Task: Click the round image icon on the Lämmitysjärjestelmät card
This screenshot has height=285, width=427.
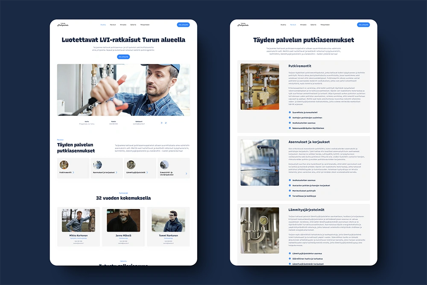Action: tap(131, 165)
